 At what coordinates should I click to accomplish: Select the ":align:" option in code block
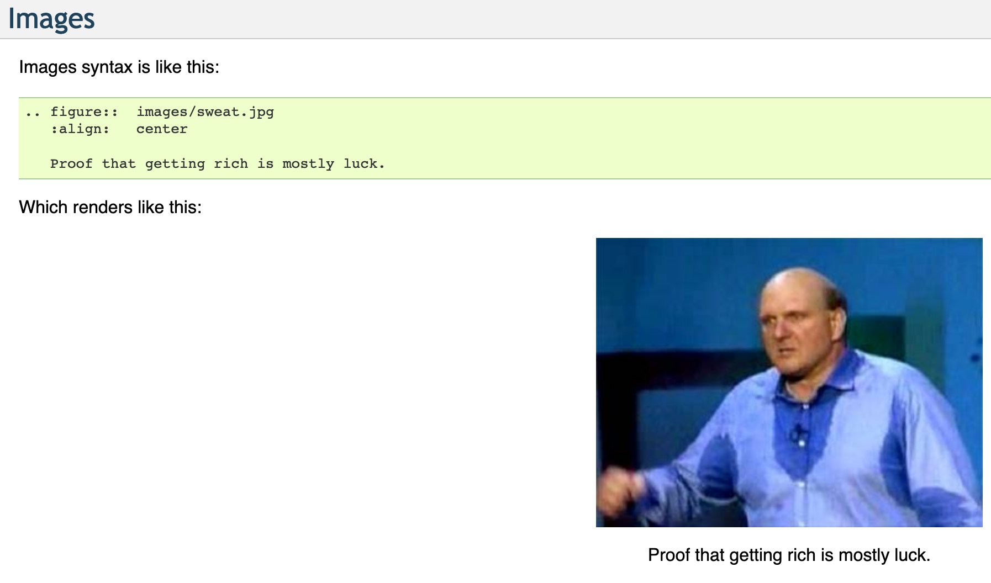(x=80, y=129)
